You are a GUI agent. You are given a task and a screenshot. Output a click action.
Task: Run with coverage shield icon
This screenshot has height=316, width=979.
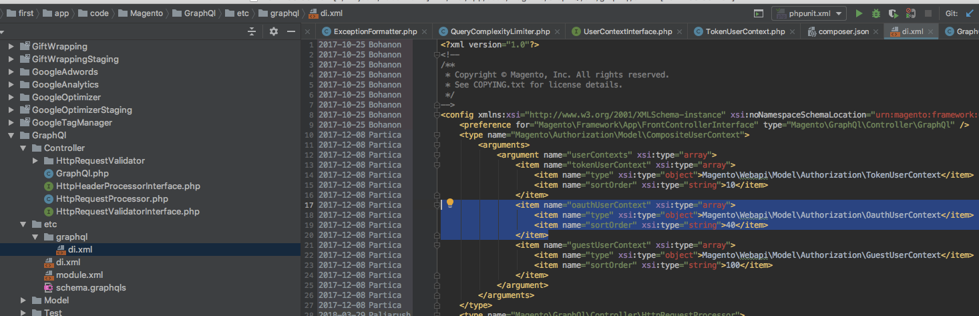coord(894,13)
